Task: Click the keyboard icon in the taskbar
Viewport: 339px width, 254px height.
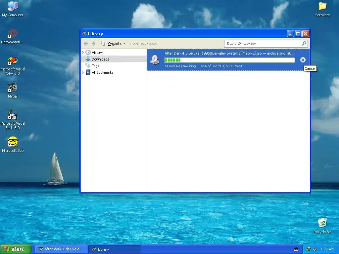Action: point(296,249)
